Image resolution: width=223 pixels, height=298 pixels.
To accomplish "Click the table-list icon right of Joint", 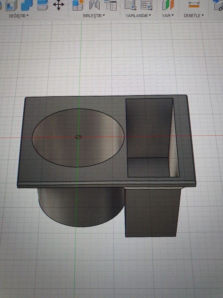I will [x=111, y=5].
